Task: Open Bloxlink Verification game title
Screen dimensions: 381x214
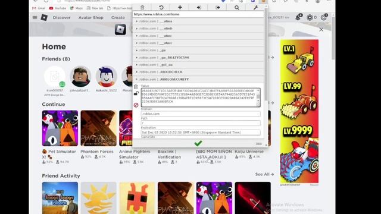Action: [x=169, y=154]
